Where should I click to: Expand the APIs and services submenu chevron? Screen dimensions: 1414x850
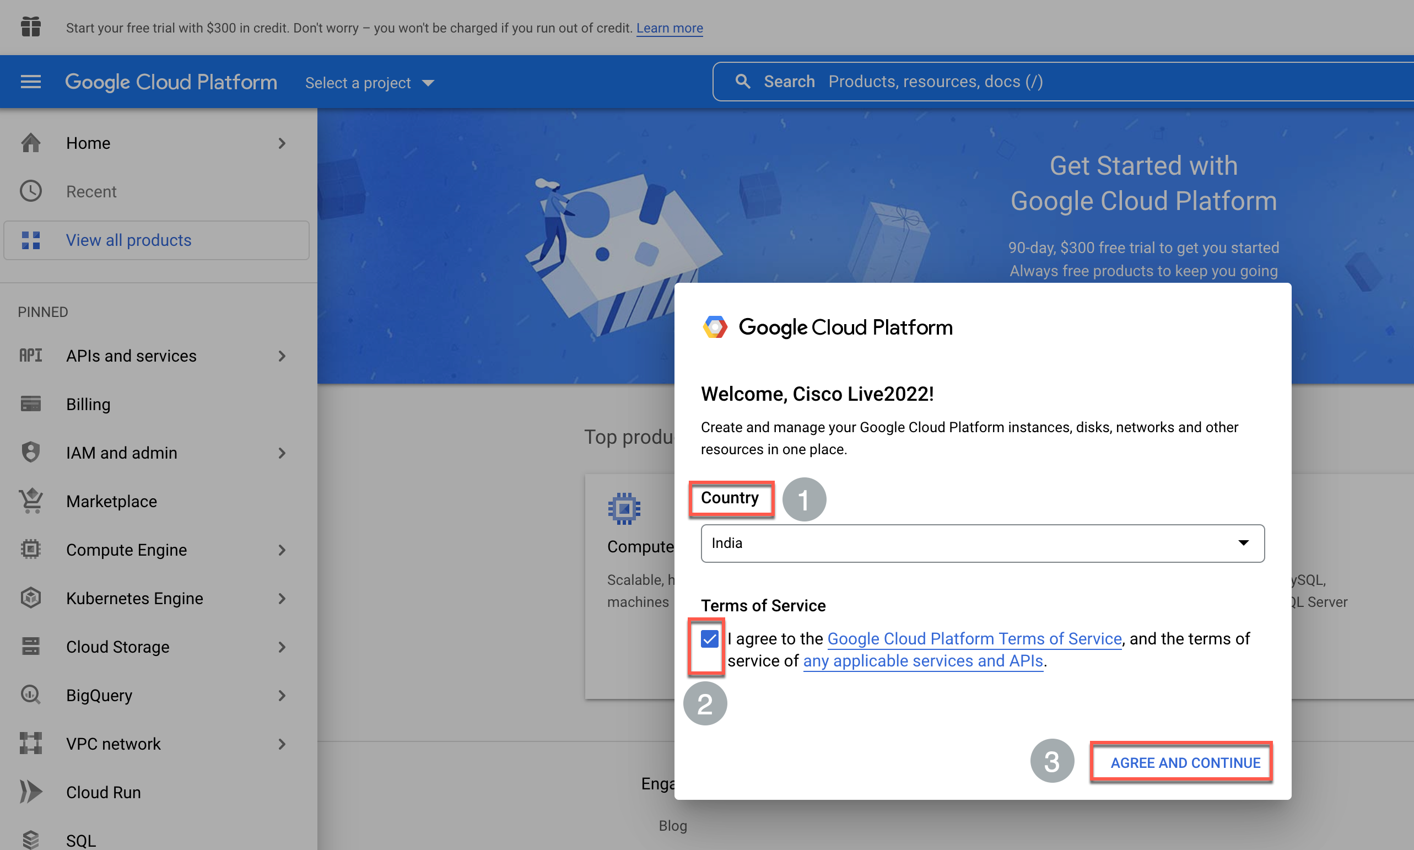point(282,356)
